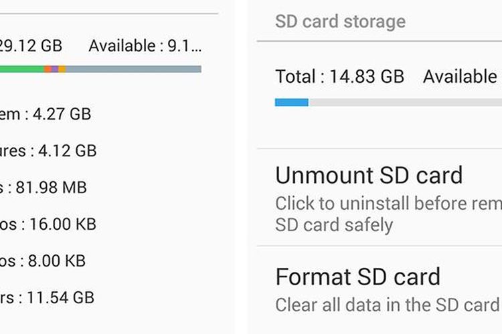502x334 pixels.
Task: Click the green segment of storage bar
Action: click(21, 69)
